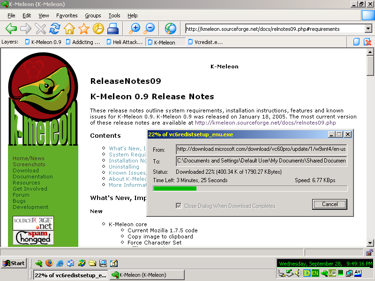This screenshot has width=375, height=281.
Task: Click the speaker volume tray icon
Action: 298,273
